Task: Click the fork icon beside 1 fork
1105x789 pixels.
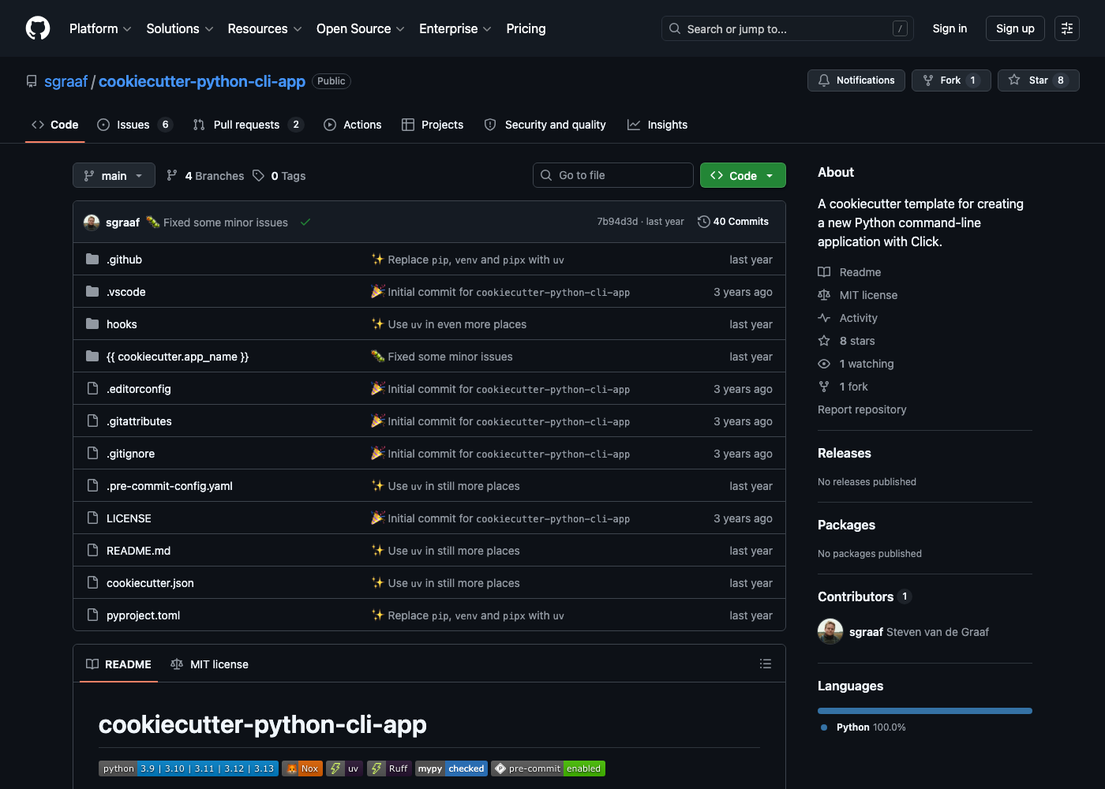Action: coord(824,387)
